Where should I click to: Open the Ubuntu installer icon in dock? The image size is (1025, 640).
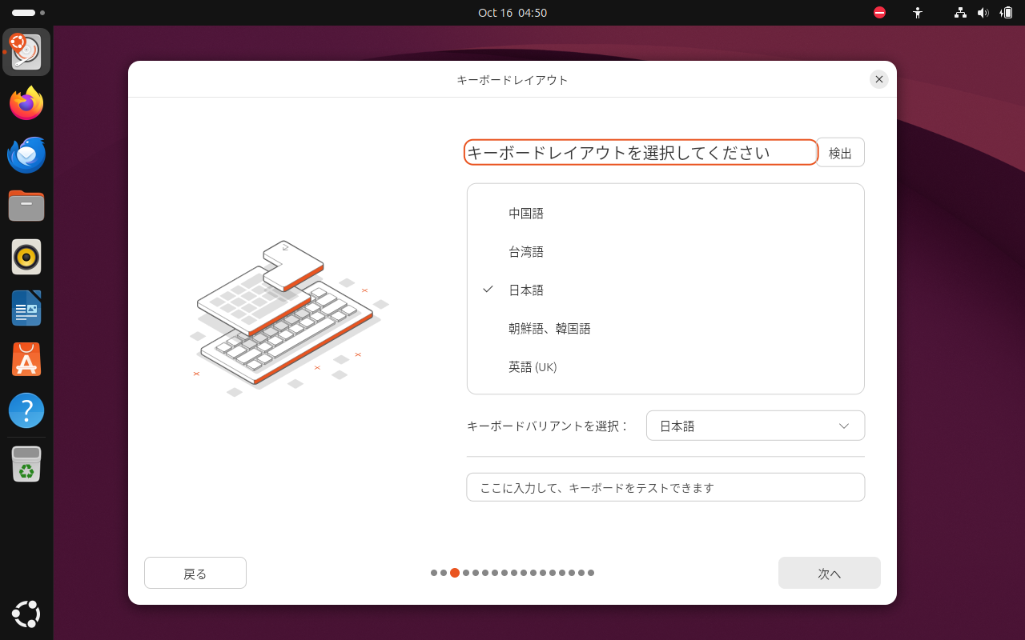point(26,52)
